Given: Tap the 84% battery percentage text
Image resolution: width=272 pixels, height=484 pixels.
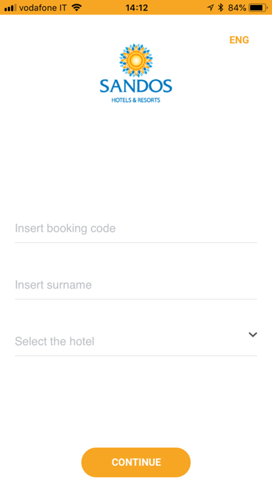Looking at the screenshot, I should click(x=237, y=8).
